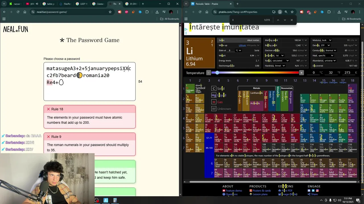
Task: Click site info icon next to neal.fun URL
Action: pyautogui.click(x=33, y=12)
